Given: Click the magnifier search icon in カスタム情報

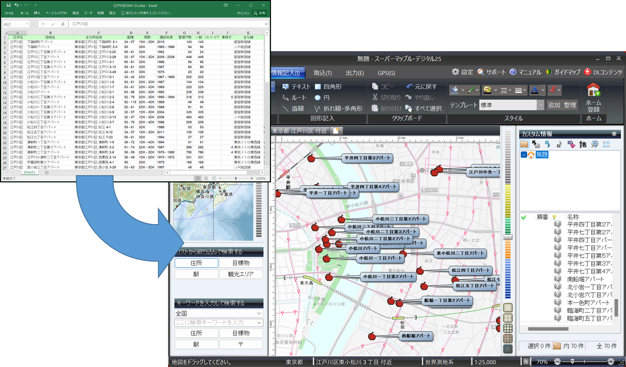Looking at the screenshot, I should pyautogui.click(x=595, y=144).
